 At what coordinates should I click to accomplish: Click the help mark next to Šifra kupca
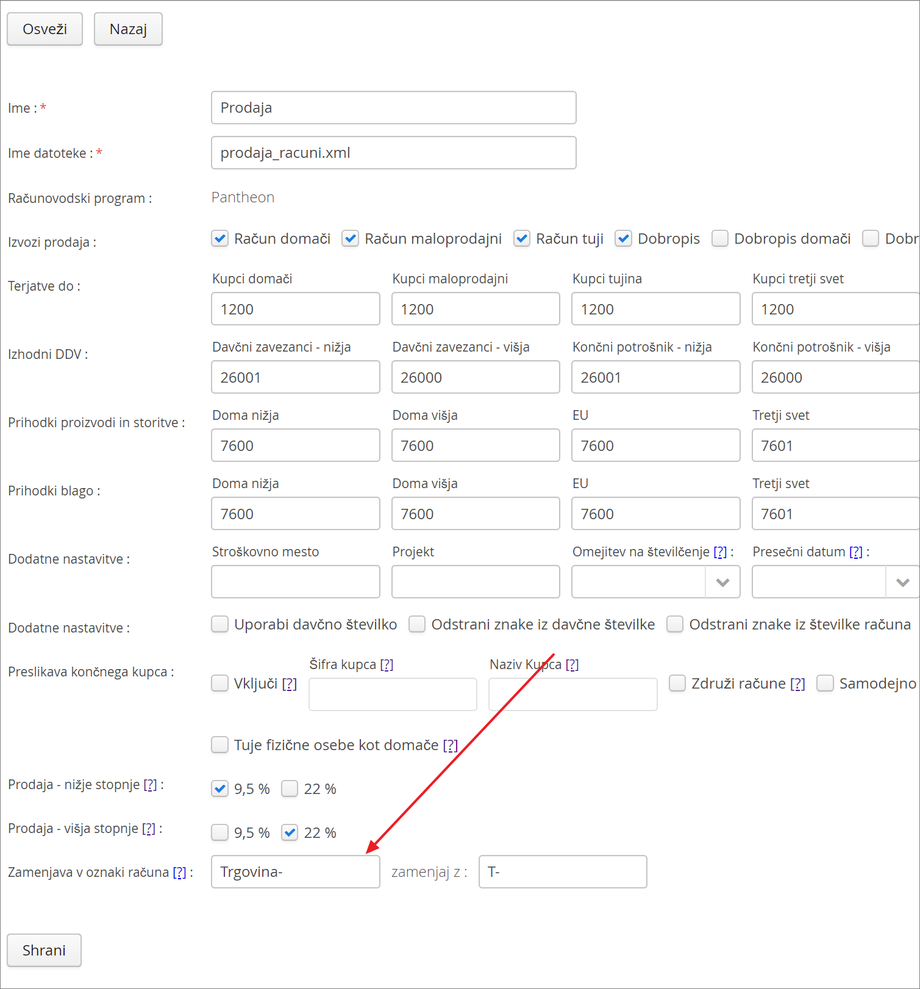pyautogui.click(x=387, y=665)
